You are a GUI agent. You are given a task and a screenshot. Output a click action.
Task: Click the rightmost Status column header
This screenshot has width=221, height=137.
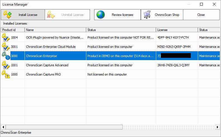click(x=209, y=30)
